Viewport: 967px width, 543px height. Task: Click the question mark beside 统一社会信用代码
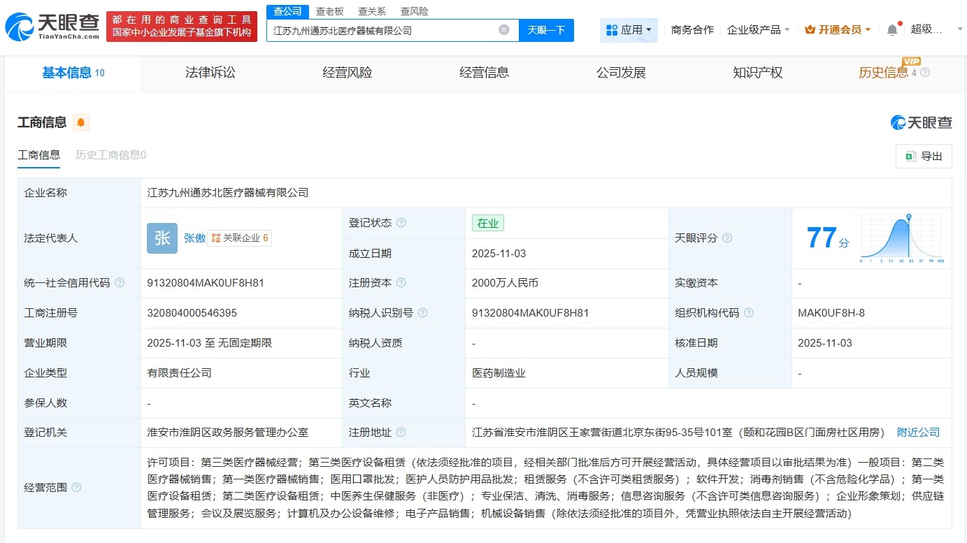[x=119, y=283]
